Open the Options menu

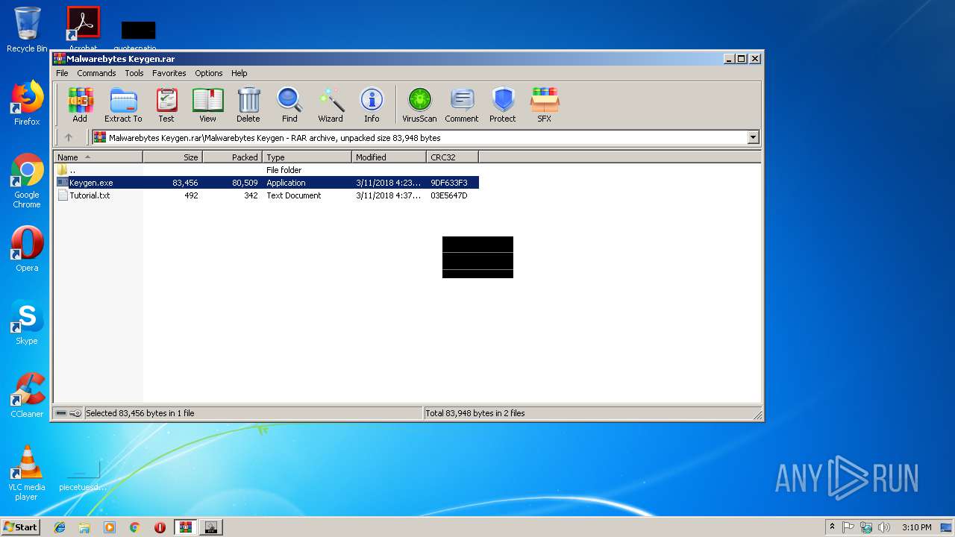click(x=209, y=73)
